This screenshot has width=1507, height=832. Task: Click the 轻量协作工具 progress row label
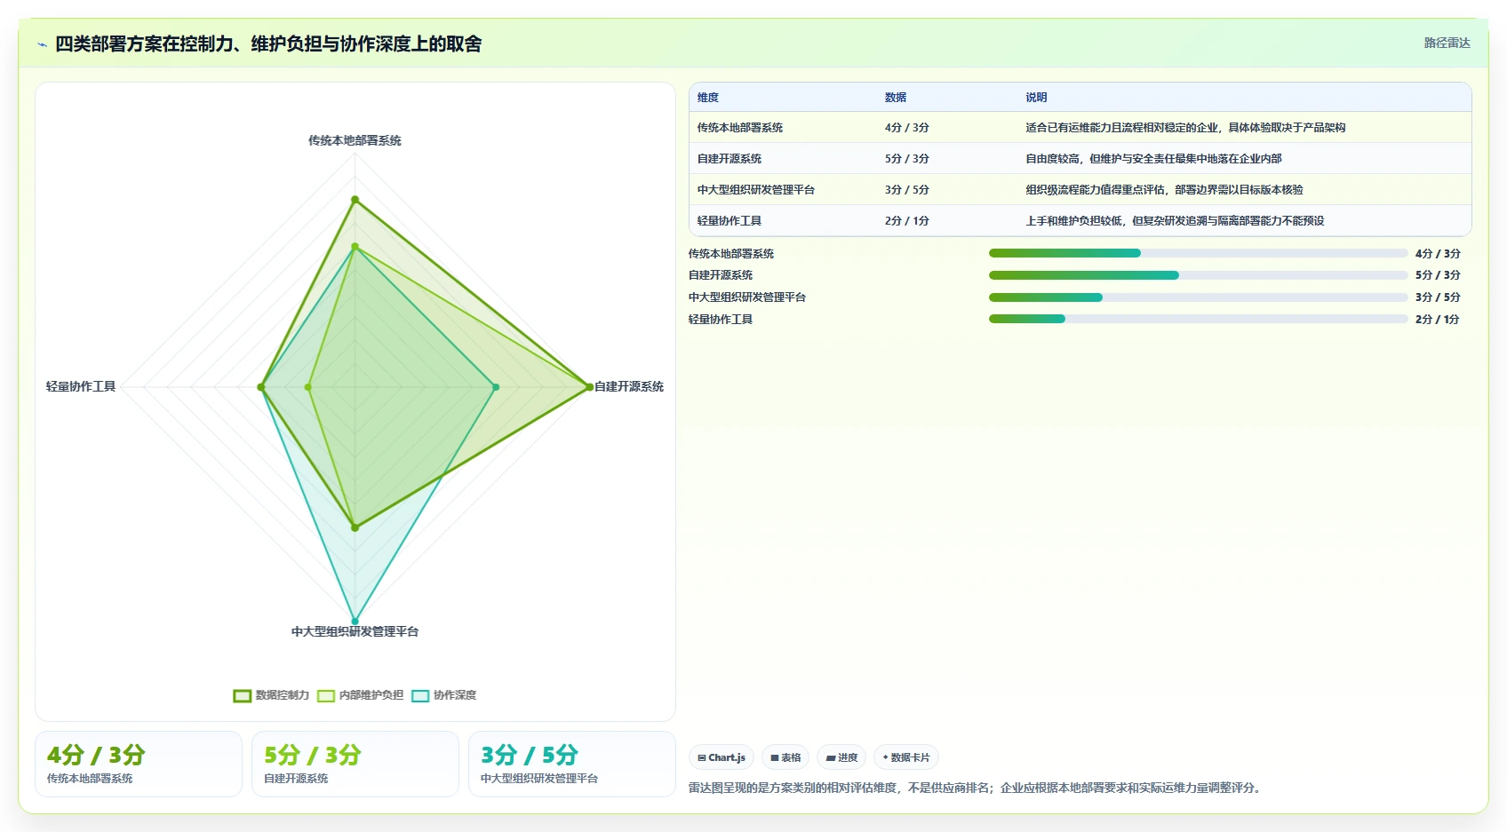(x=721, y=320)
